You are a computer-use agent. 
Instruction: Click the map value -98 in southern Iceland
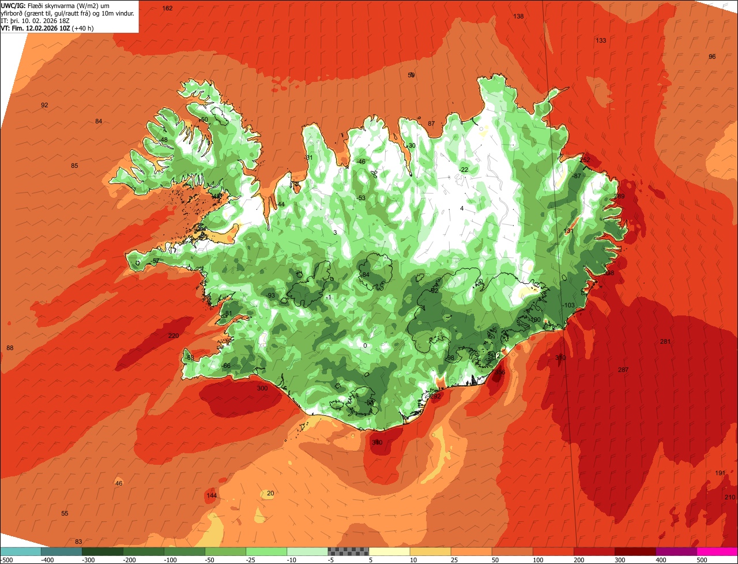click(x=450, y=358)
